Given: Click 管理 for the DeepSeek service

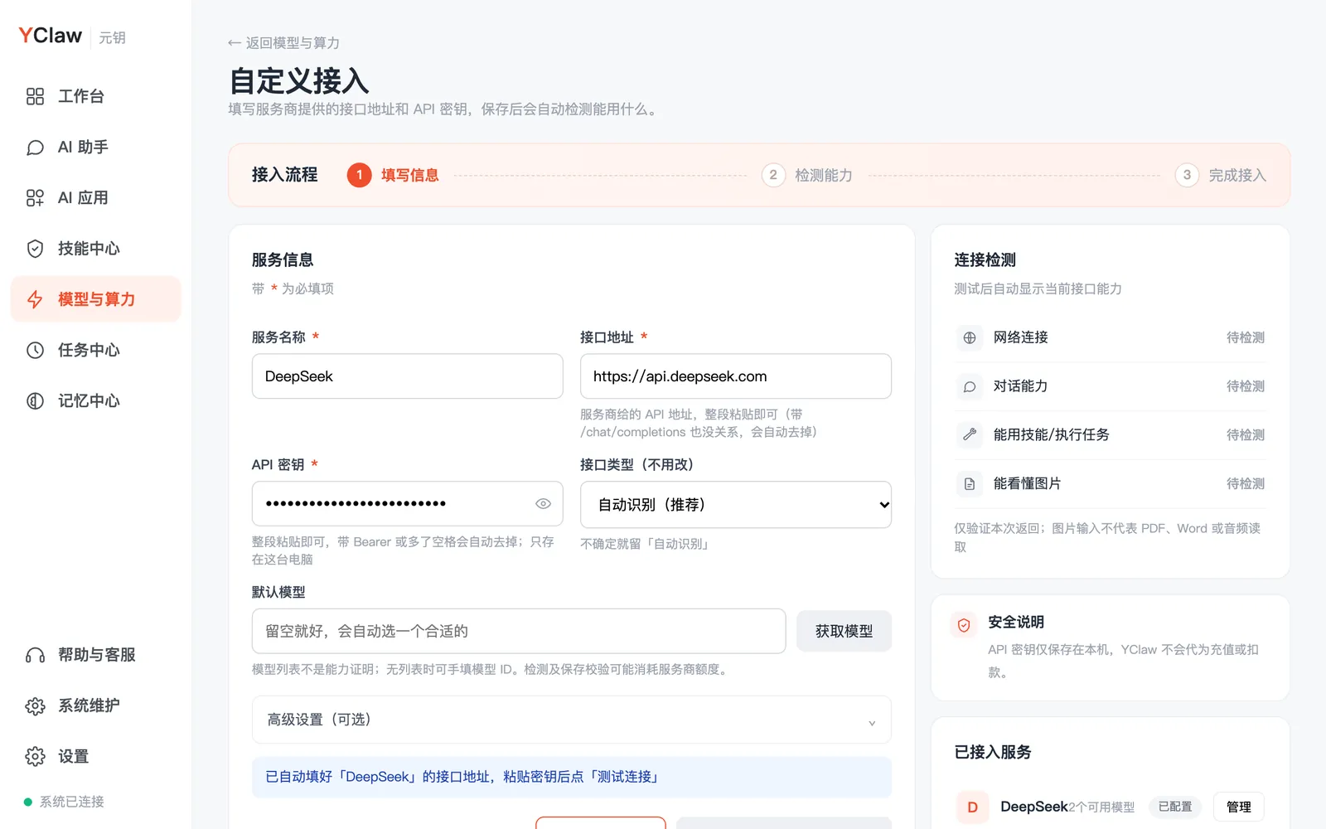Looking at the screenshot, I should click(x=1239, y=807).
